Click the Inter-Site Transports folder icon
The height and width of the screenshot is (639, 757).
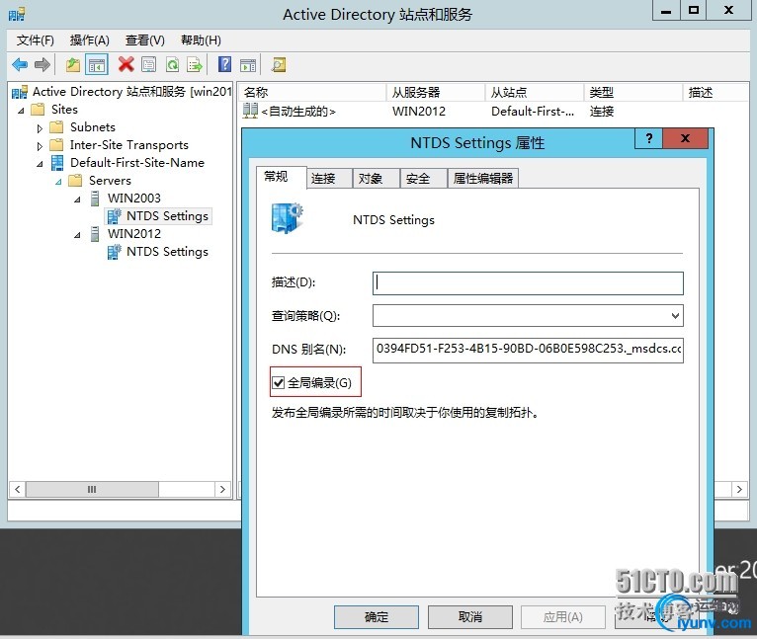pos(56,145)
